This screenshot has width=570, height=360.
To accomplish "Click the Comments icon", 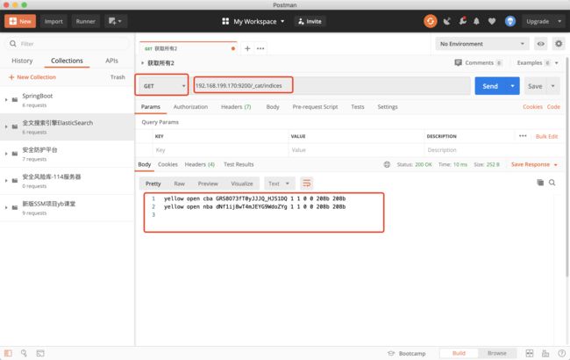I will point(458,62).
